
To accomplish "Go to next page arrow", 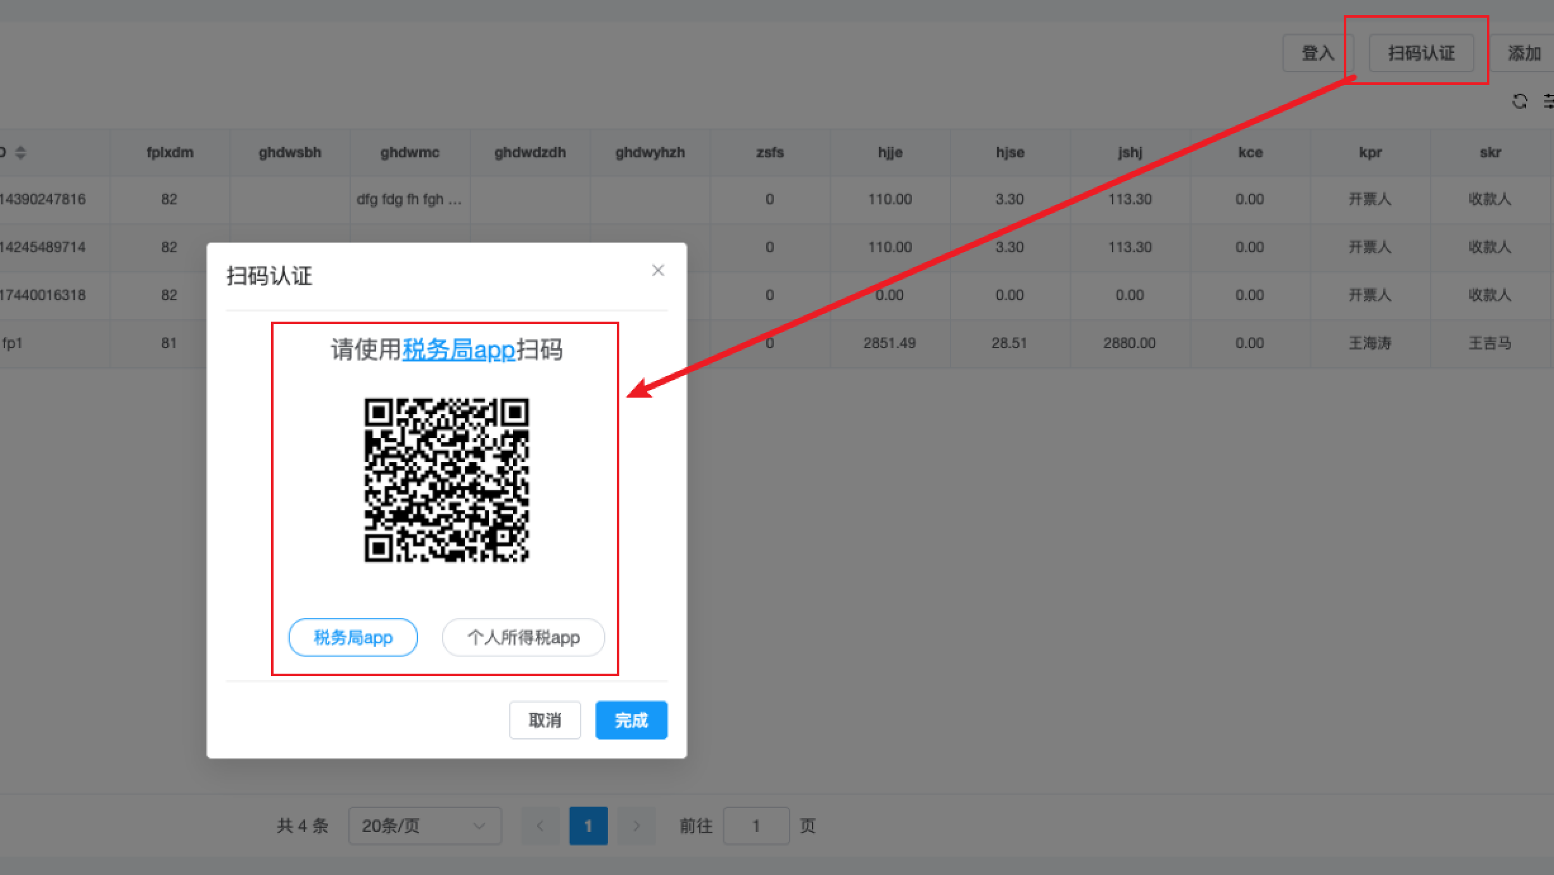I will click(636, 826).
